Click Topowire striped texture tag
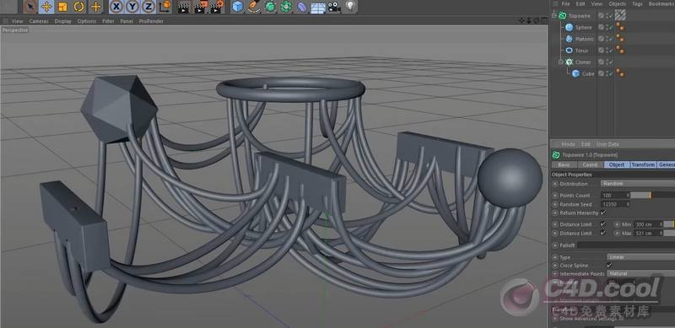This screenshot has width=675, height=328. click(620, 15)
